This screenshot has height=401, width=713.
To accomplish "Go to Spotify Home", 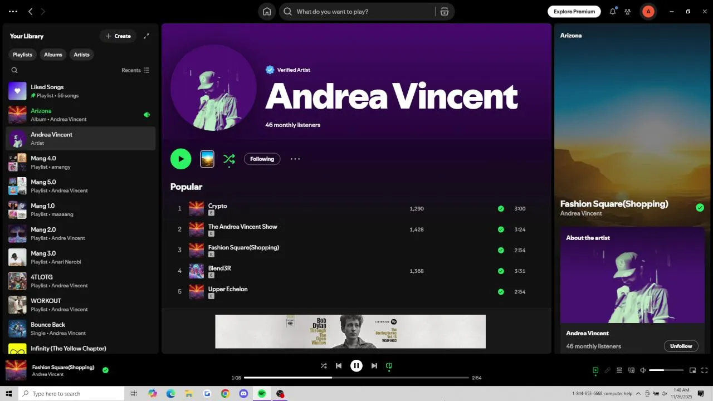I will pyautogui.click(x=267, y=12).
